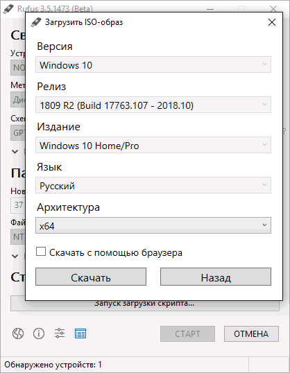The image size is (290, 373).
Task: Open the Язык dropdown showing Русский
Action: point(153,185)
